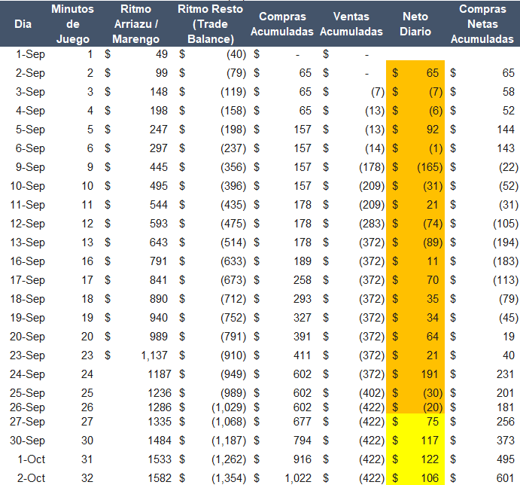The height and width of the screenshot is (485, 520).
Task: Select the date cell 9-Sep
Action: click(x=30, y=167)
